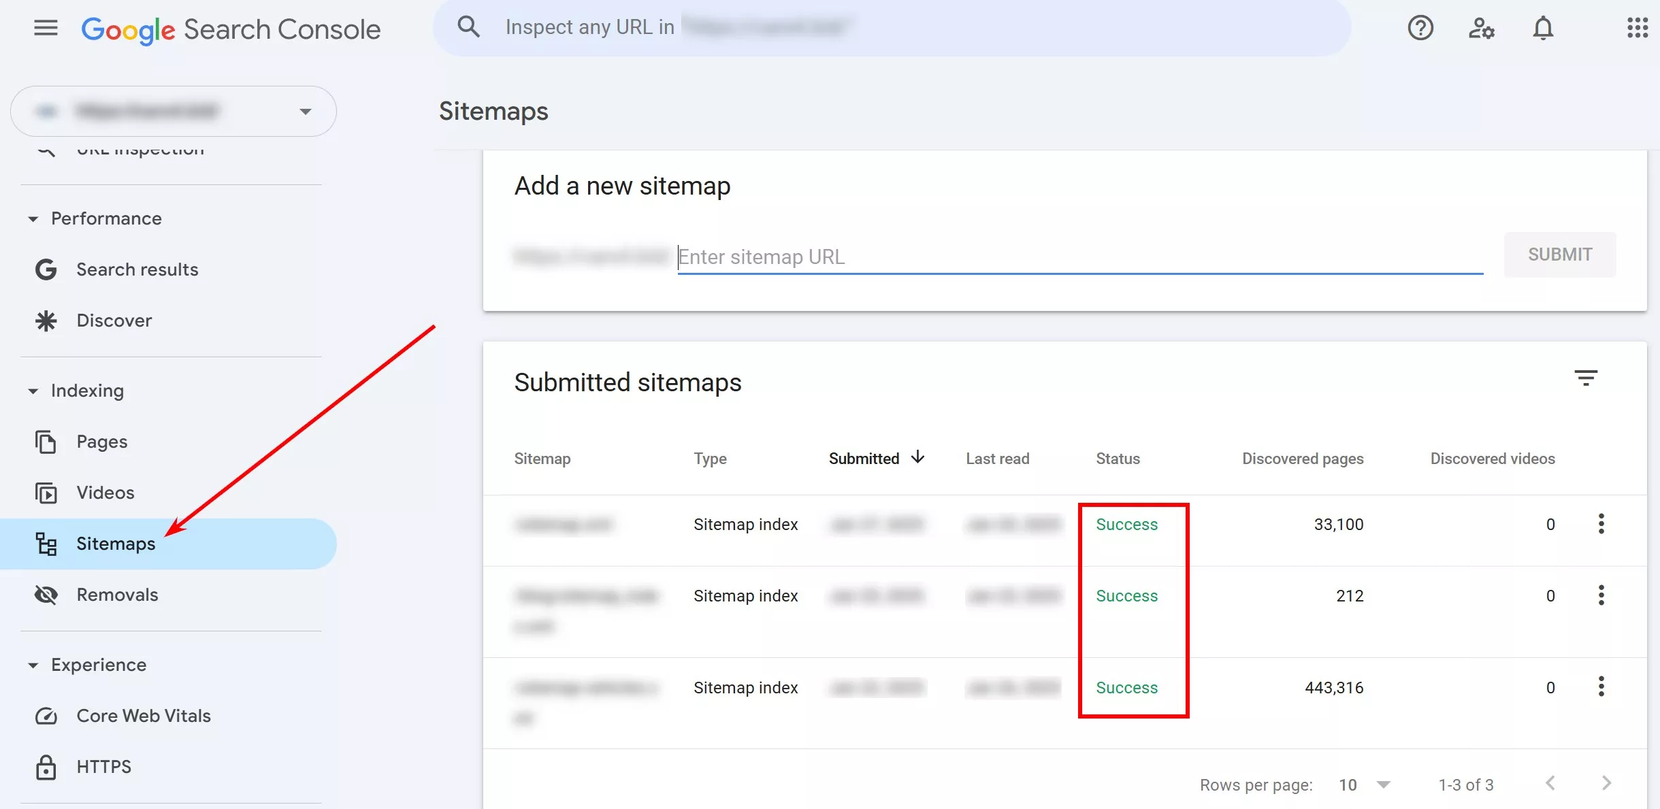1660x809 pixels.
Task: Open the Rows per page dropdown
Action: click(x=1365, y=785)
